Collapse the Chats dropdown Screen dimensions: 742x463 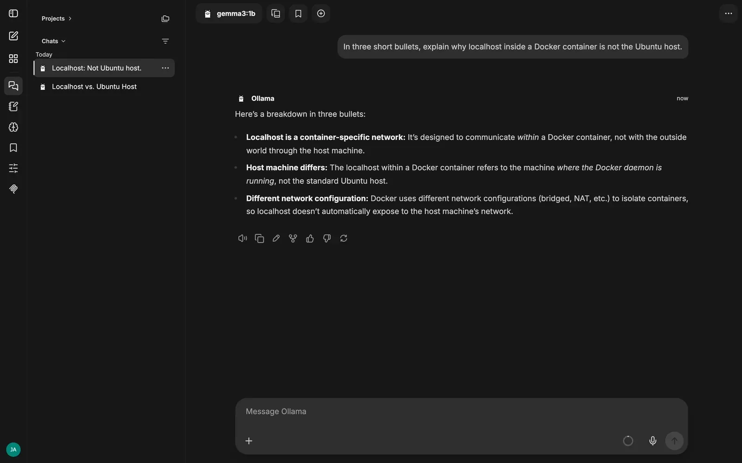(54, 41)
